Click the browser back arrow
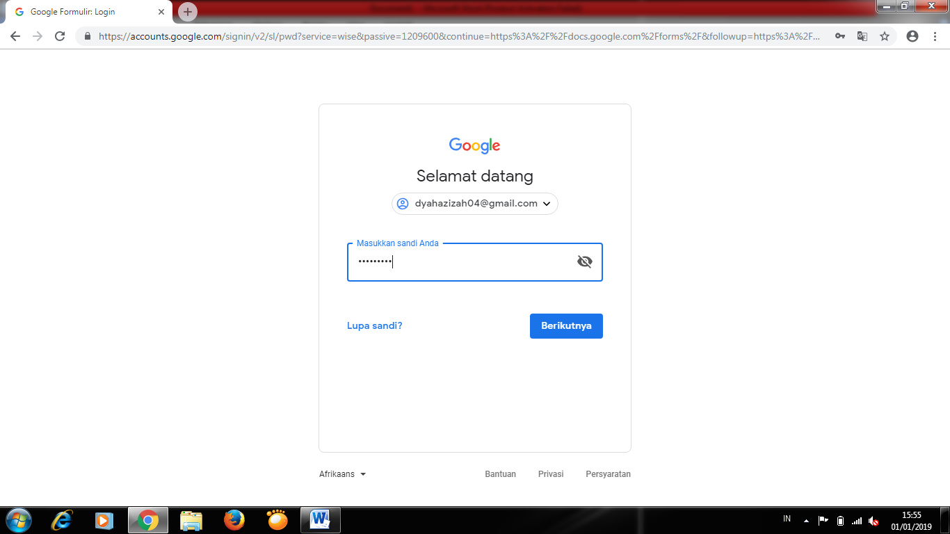This screenshot has height=534, width=950. 15,36
